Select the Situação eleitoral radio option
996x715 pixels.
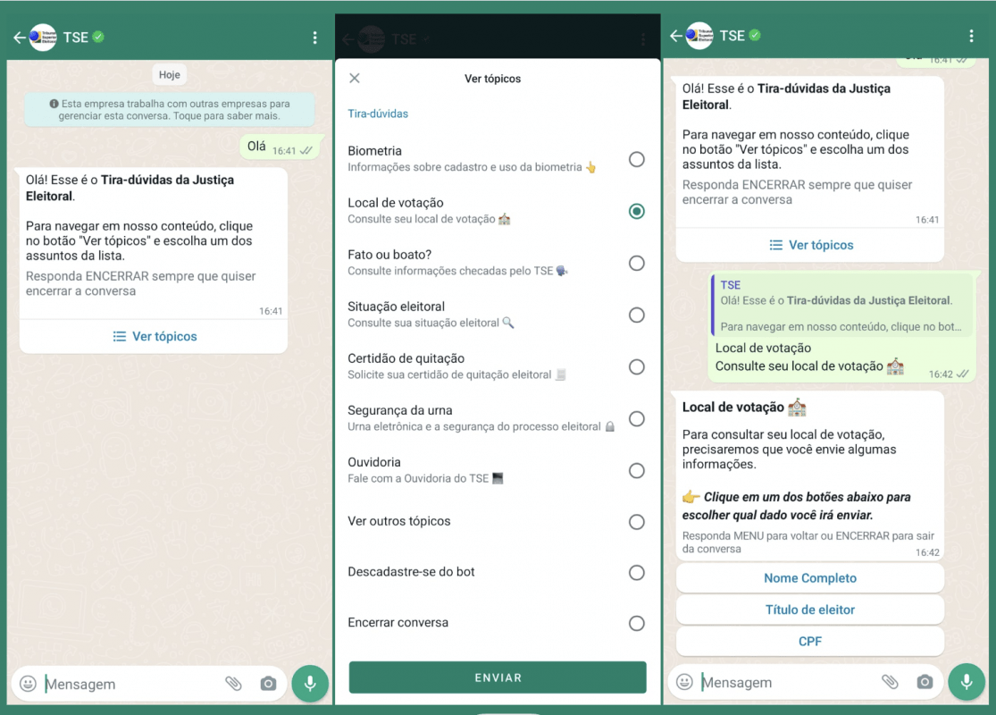[x=637, y=315]
